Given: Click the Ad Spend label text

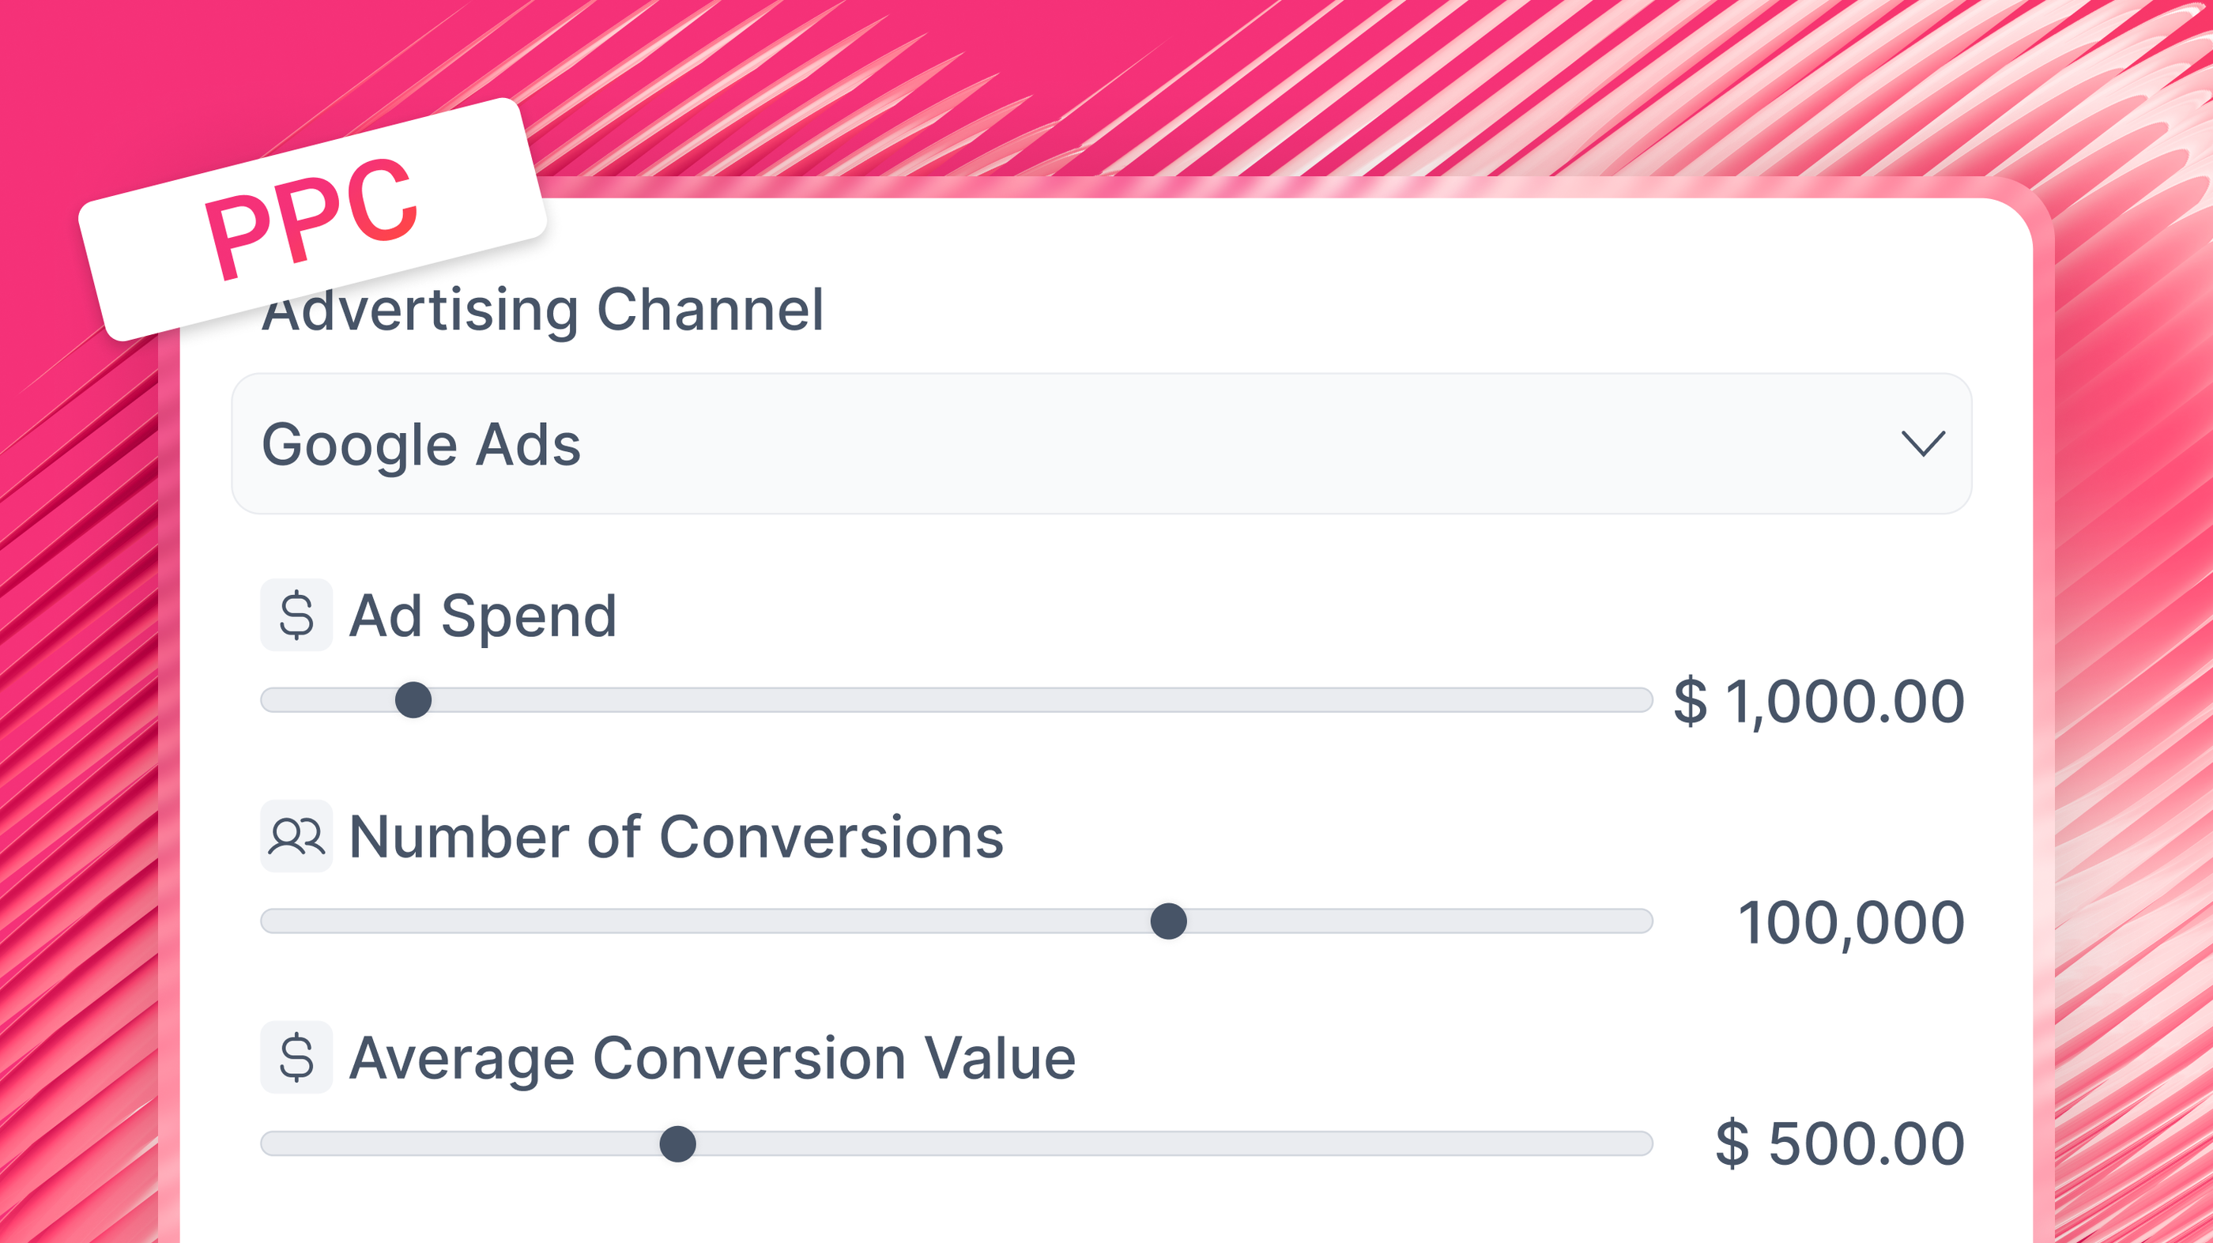Looking at the screenshot, I should 483,616.
